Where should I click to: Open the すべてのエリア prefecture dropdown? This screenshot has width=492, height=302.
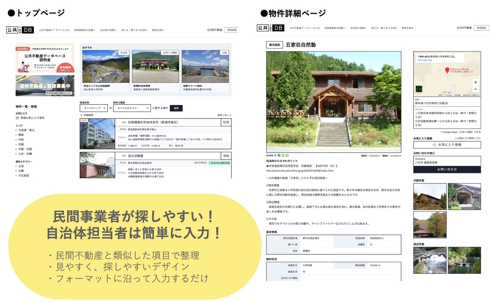tap(94, 108)
